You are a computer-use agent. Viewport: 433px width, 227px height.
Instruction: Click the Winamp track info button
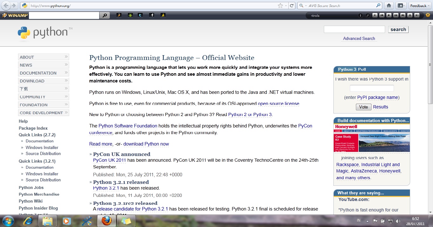click(360, 15)
